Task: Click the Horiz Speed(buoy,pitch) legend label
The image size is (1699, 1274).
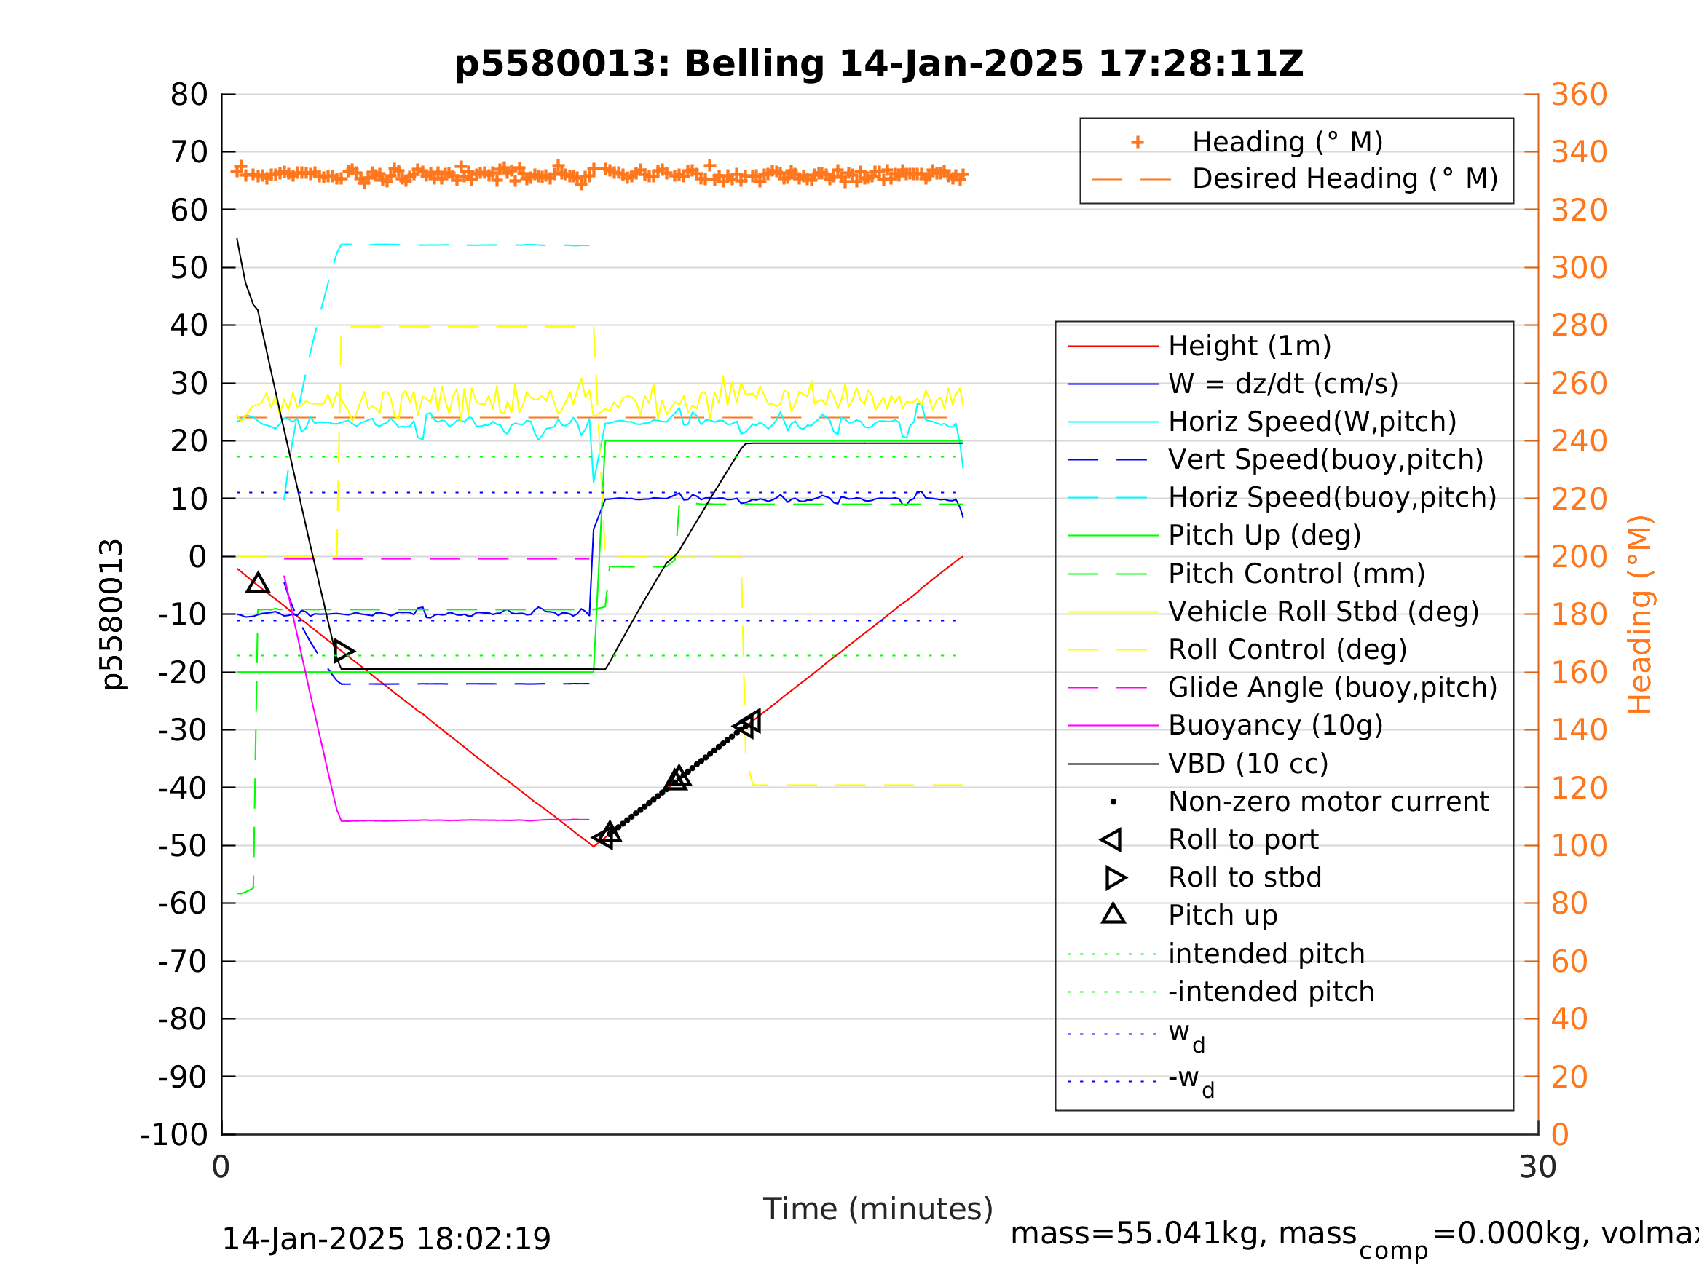Action: click(1333, 498)
